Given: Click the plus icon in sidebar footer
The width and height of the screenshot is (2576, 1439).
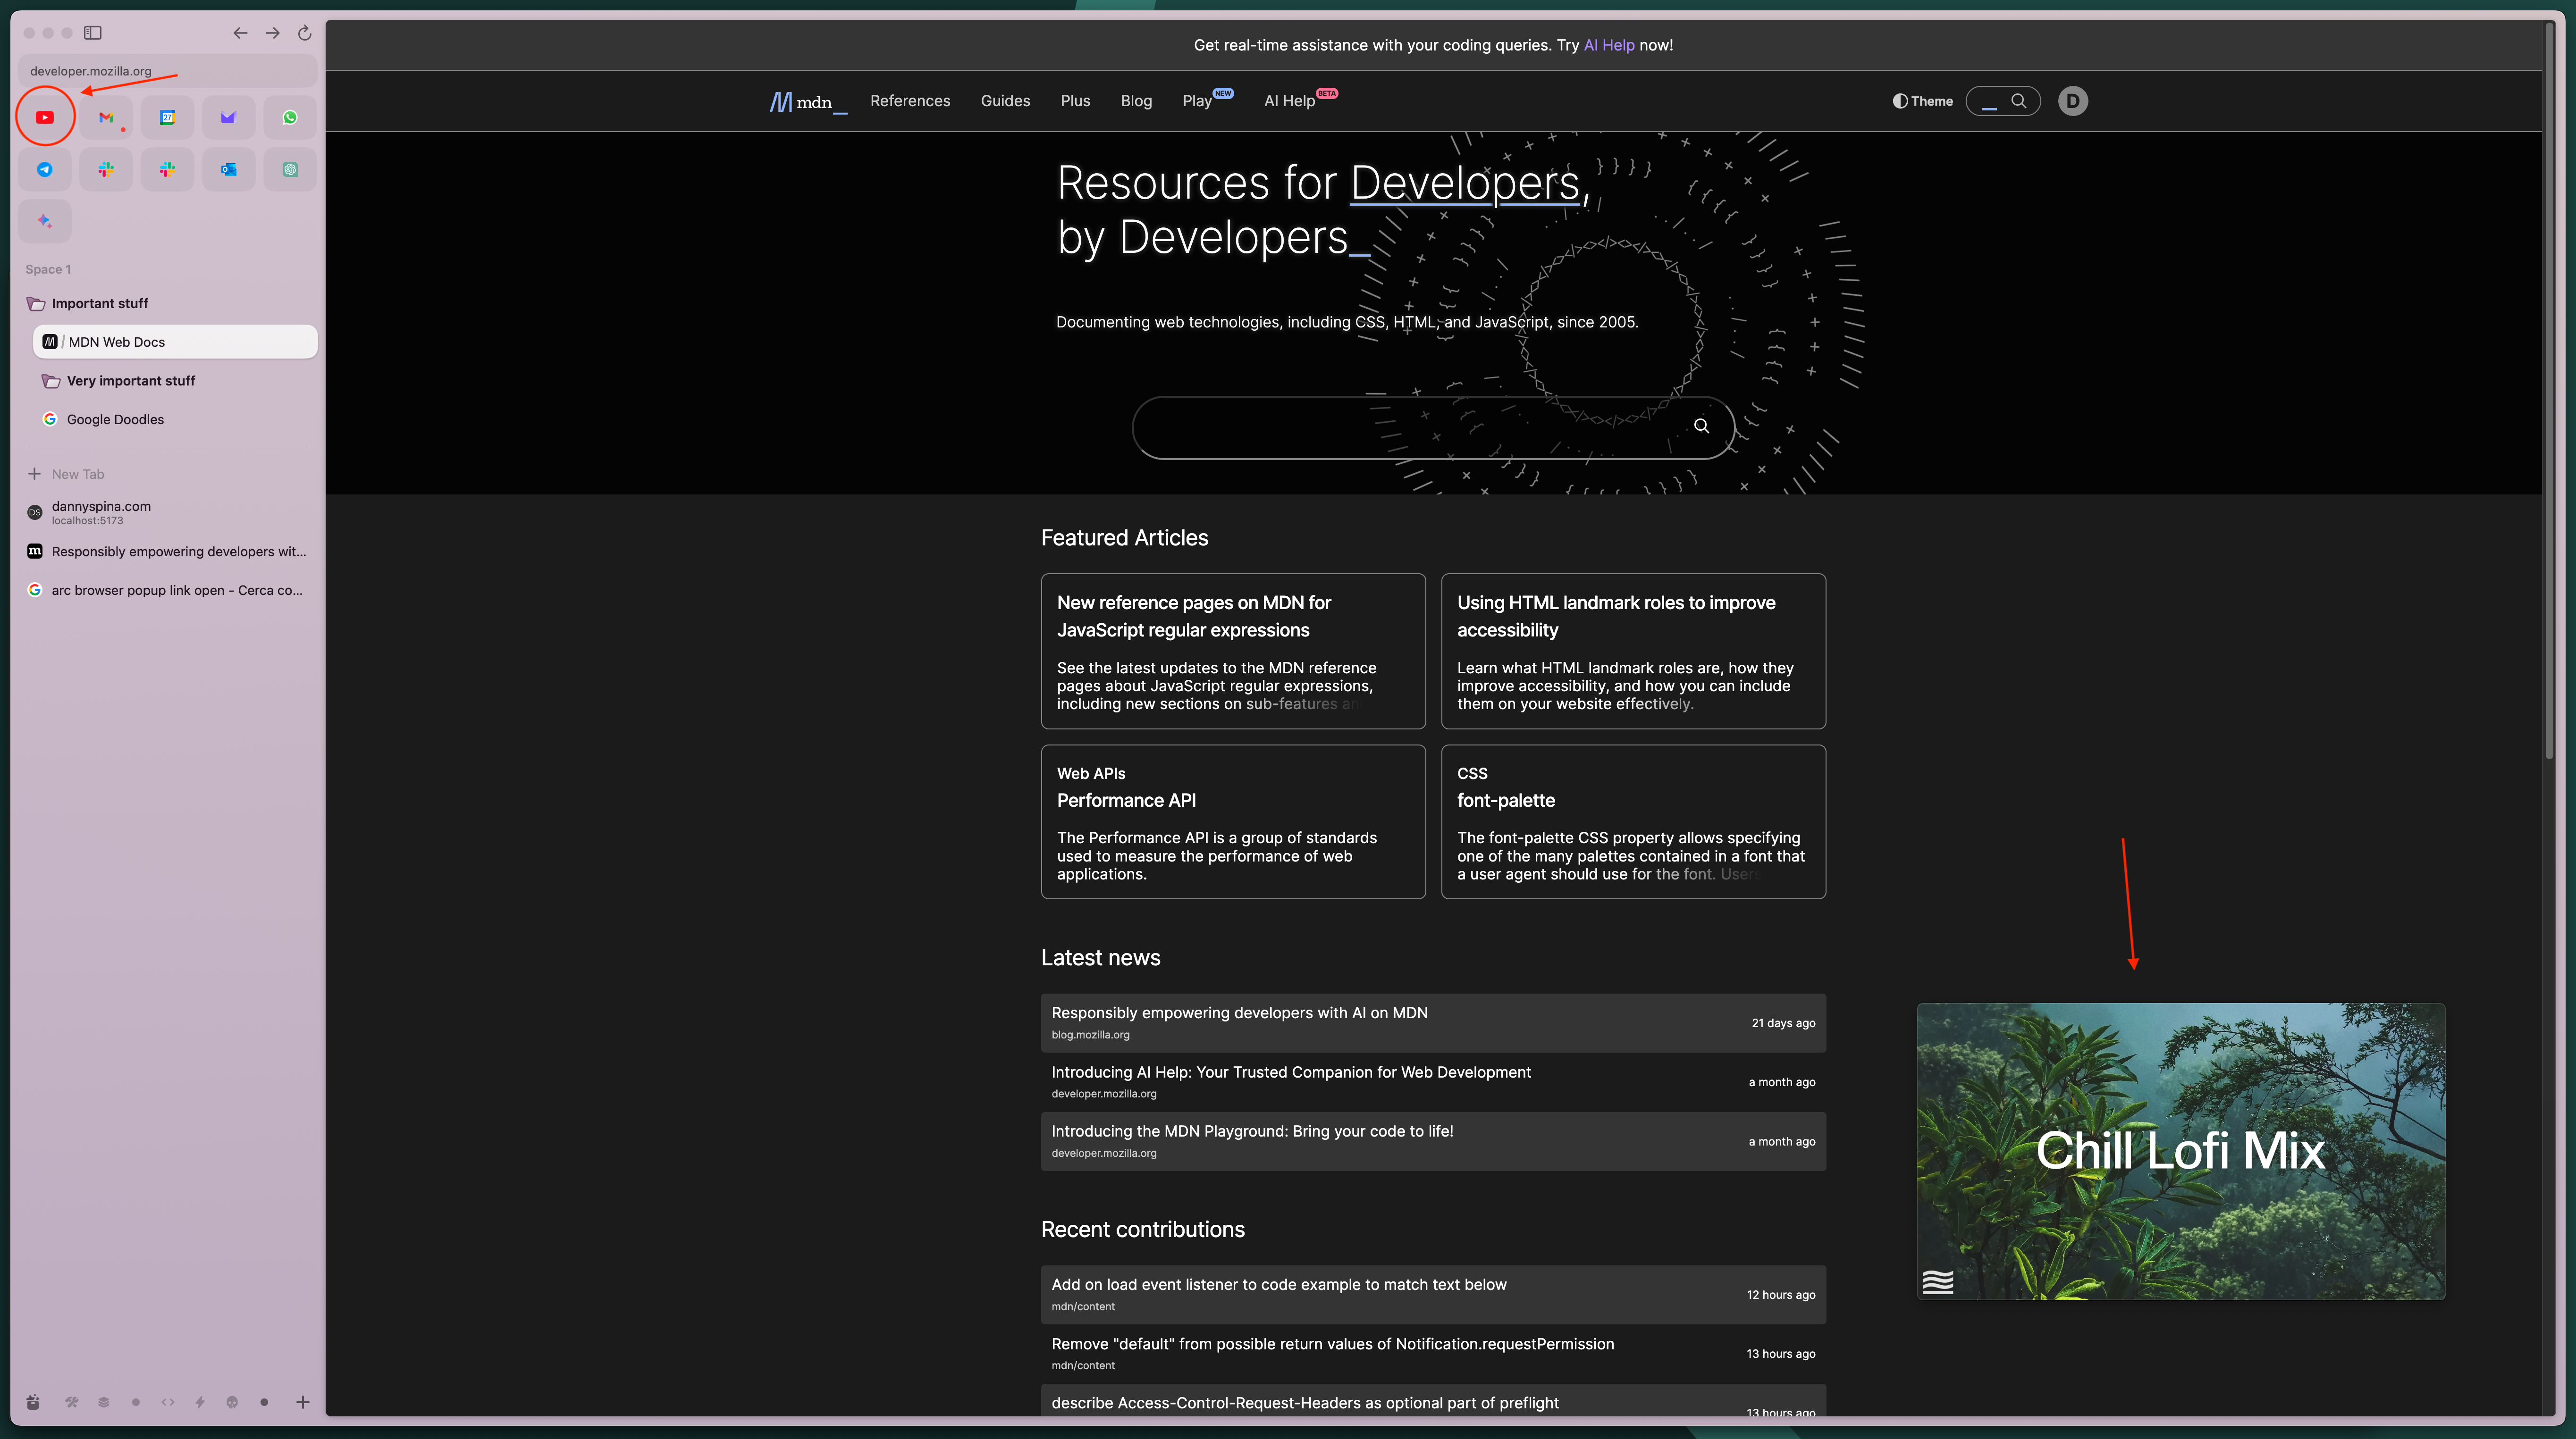Looking at the screenshot, I should [x=303, y=1402].
